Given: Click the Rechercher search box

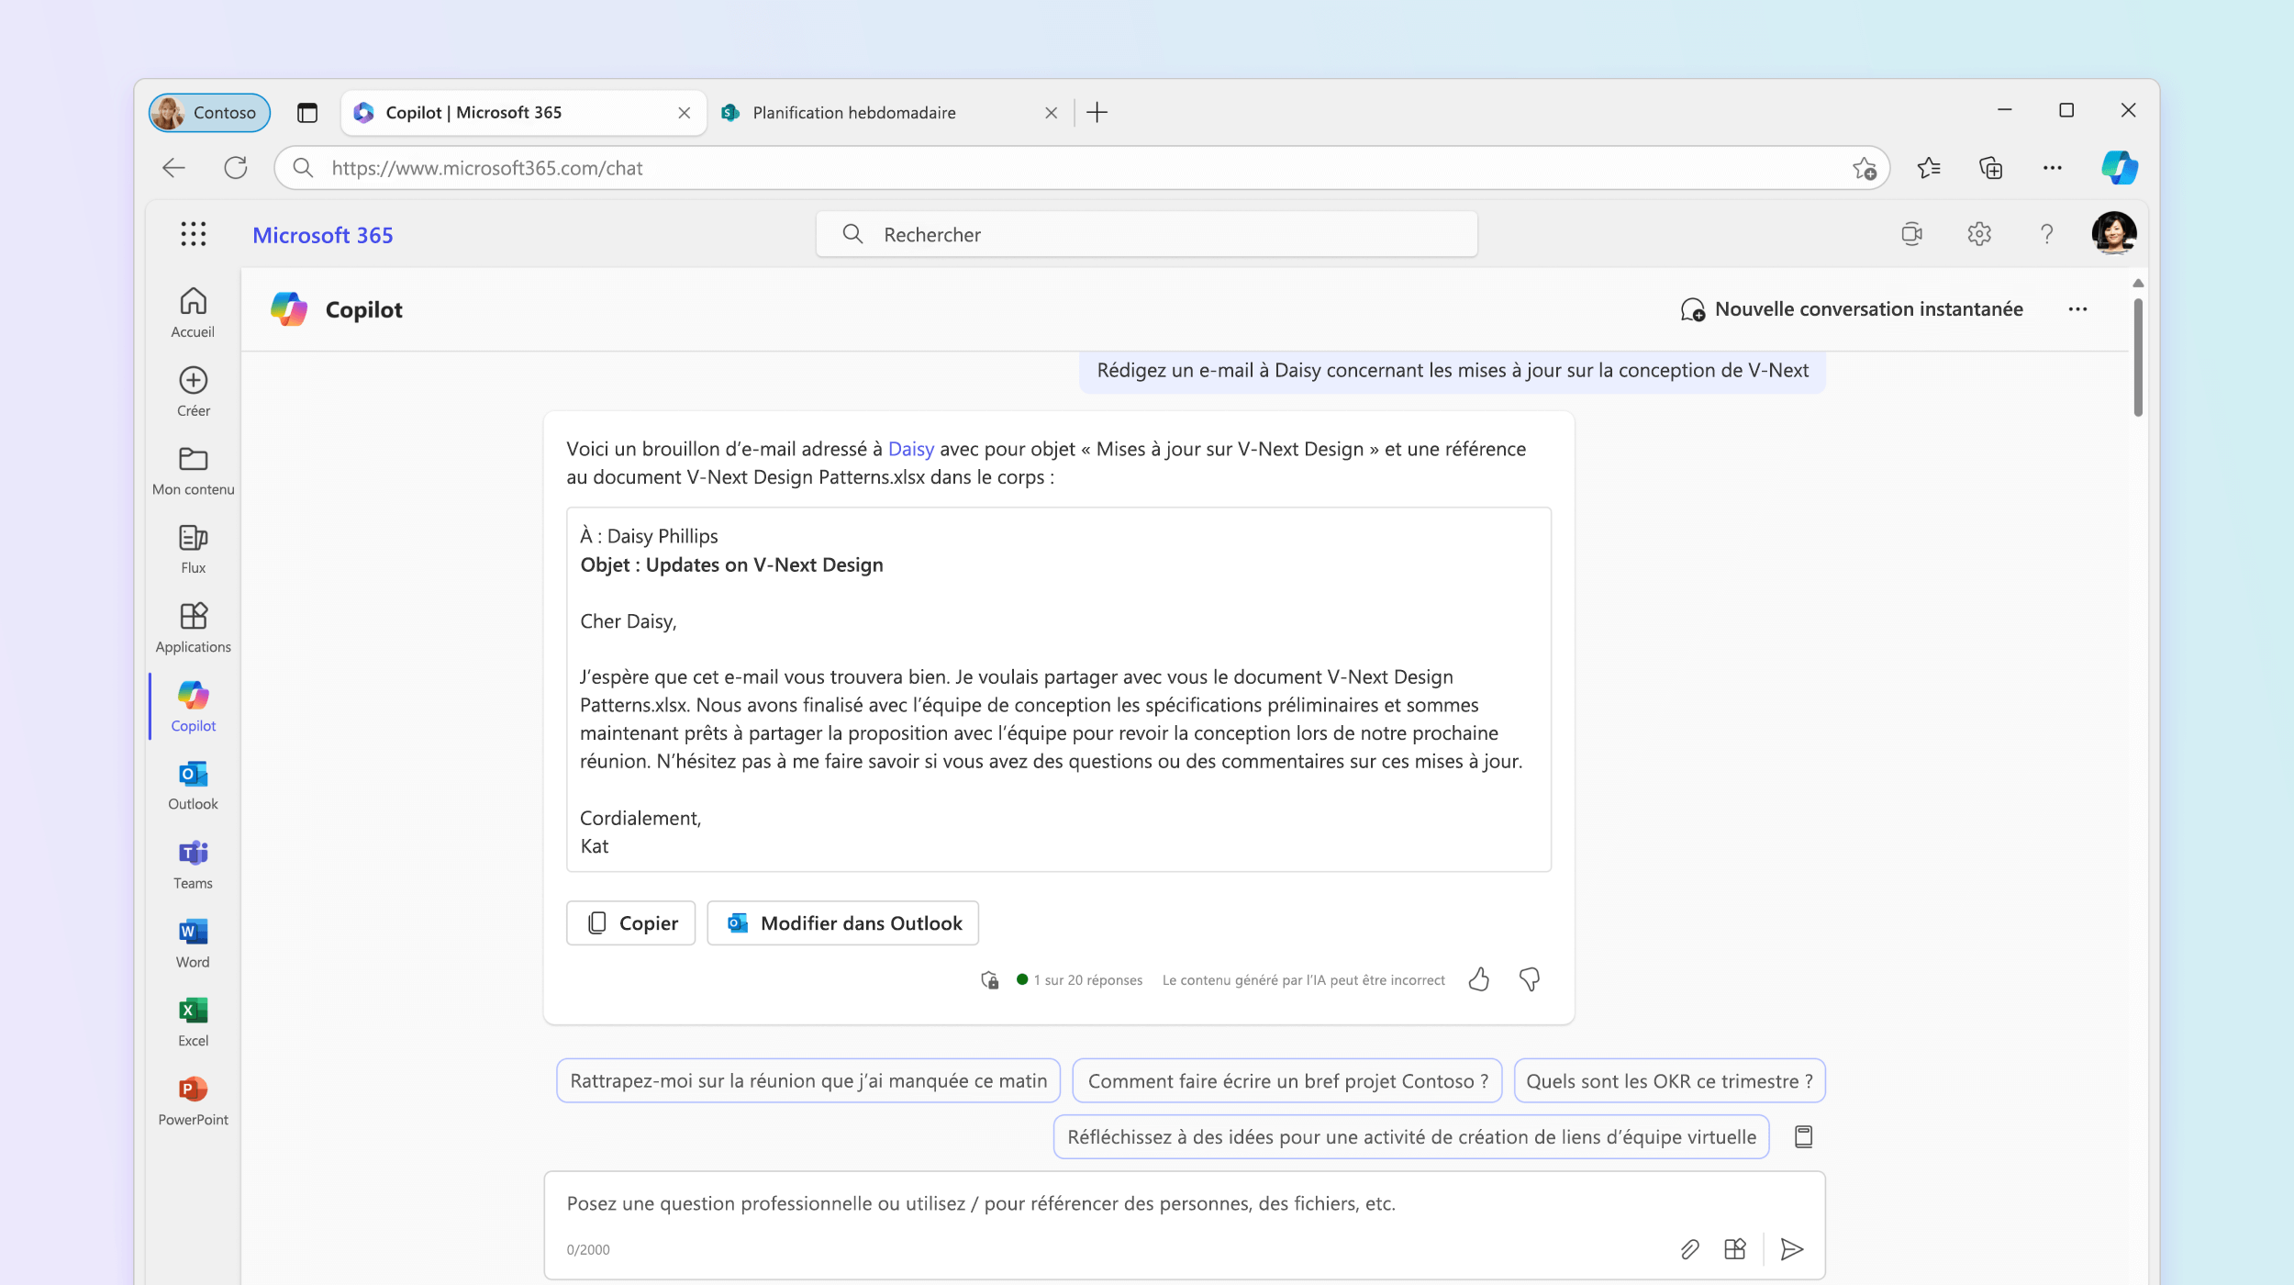Looking at the screenshot, I should (x=1146, y=234).
